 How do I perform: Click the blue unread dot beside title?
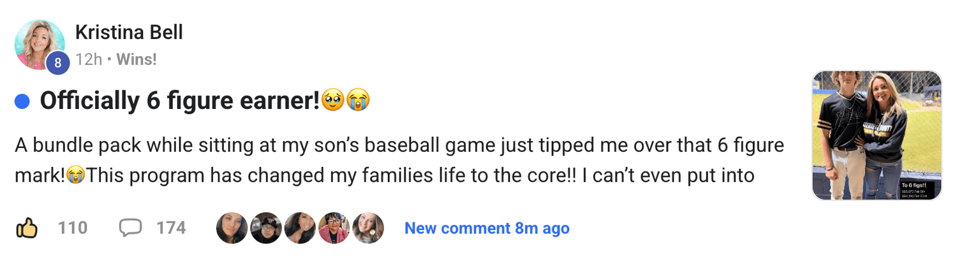tap(22, 101)
